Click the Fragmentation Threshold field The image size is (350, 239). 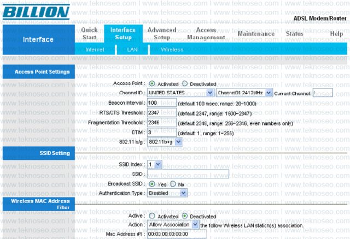click(x=162, y=123)
